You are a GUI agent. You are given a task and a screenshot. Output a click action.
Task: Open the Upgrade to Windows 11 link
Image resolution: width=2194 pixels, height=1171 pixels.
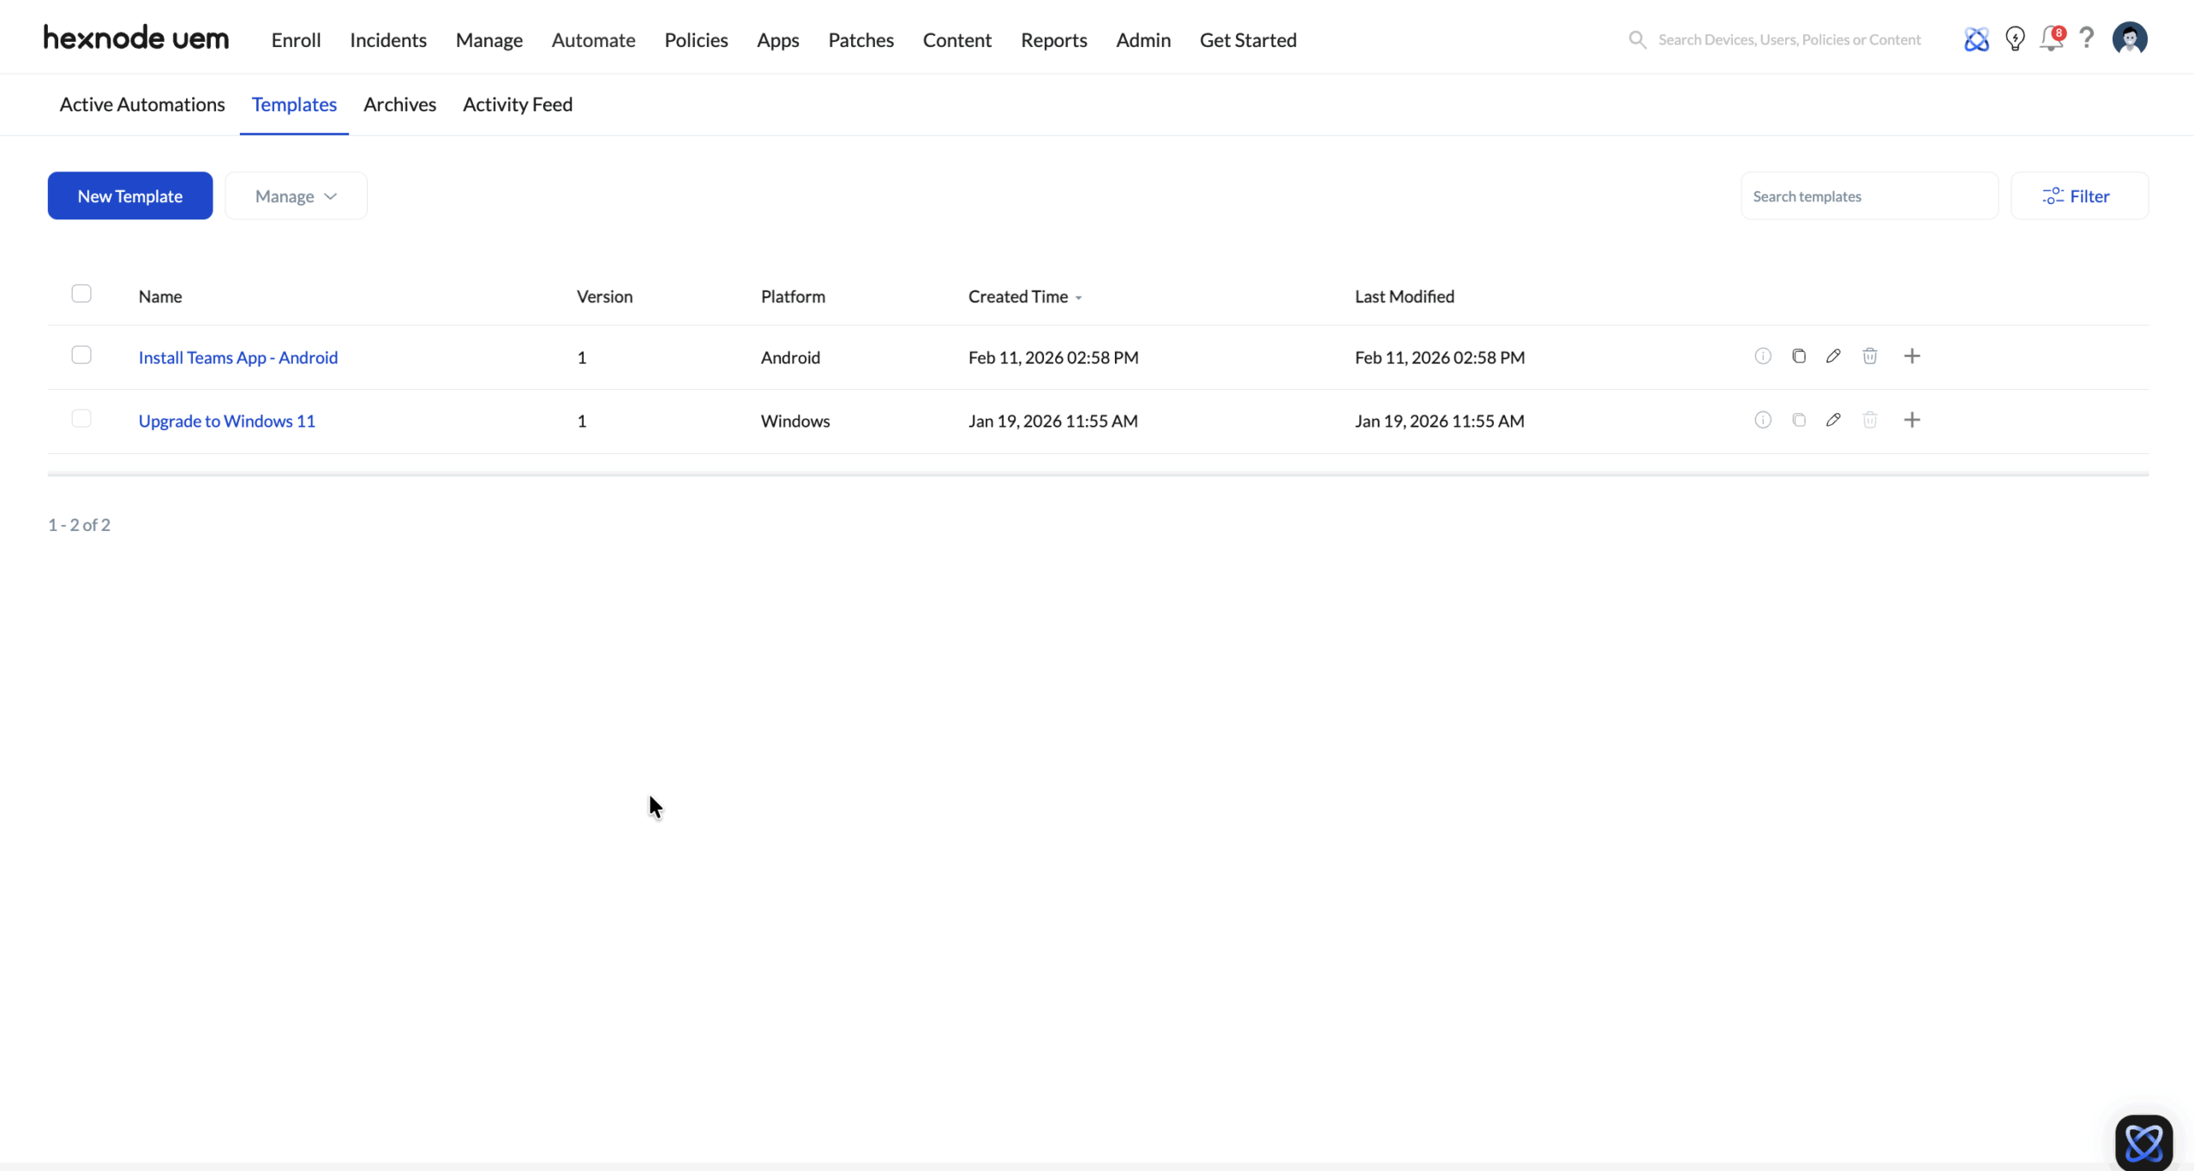227,421
